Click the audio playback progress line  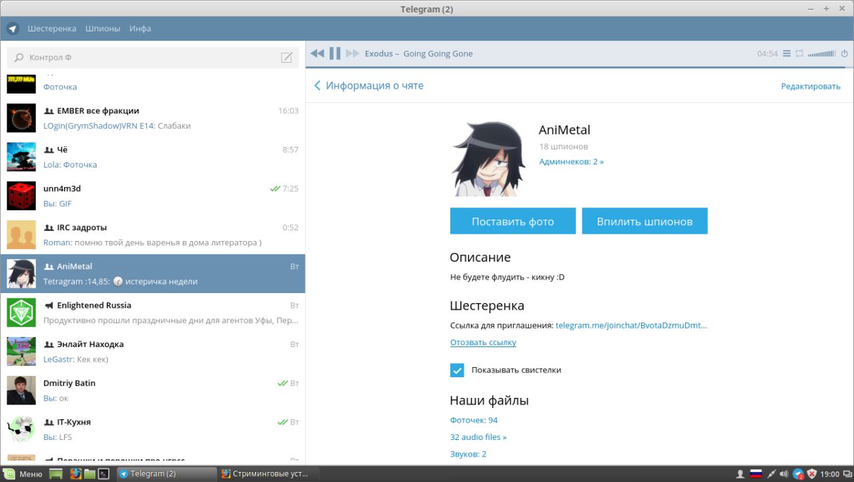[x=580, y=67]
